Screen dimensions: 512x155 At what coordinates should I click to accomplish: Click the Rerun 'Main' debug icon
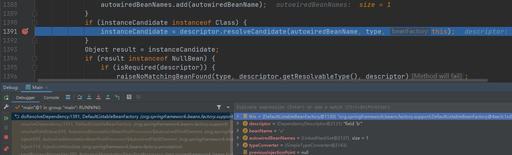click(6, 98)
